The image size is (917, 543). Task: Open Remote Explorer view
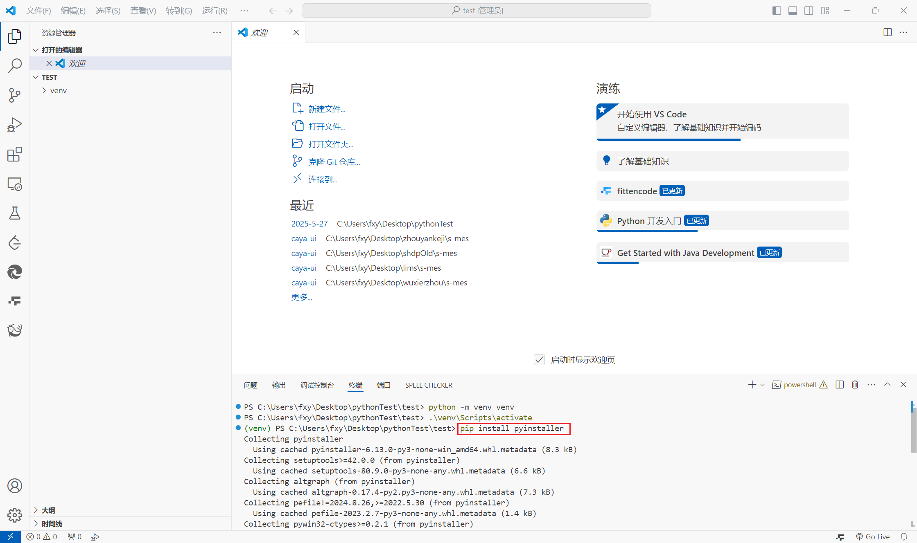pyautogui.click(x=15, y=184)
